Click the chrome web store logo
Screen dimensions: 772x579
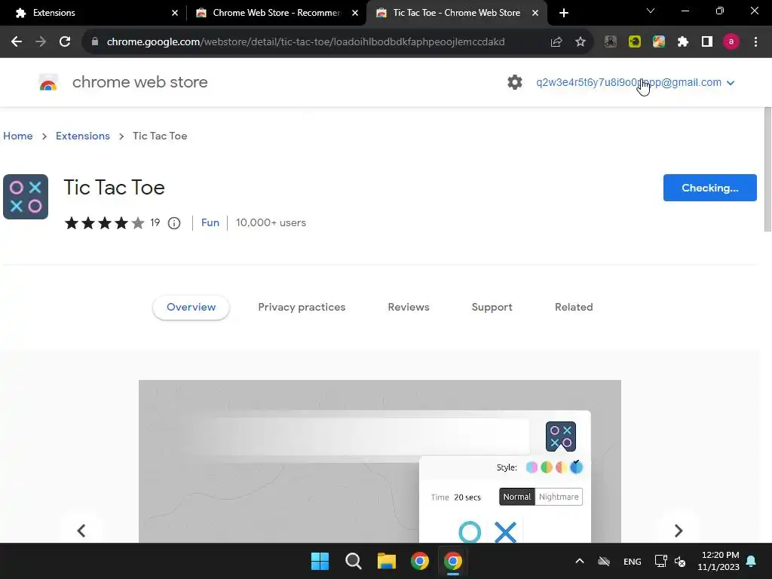tap(48, 83)
